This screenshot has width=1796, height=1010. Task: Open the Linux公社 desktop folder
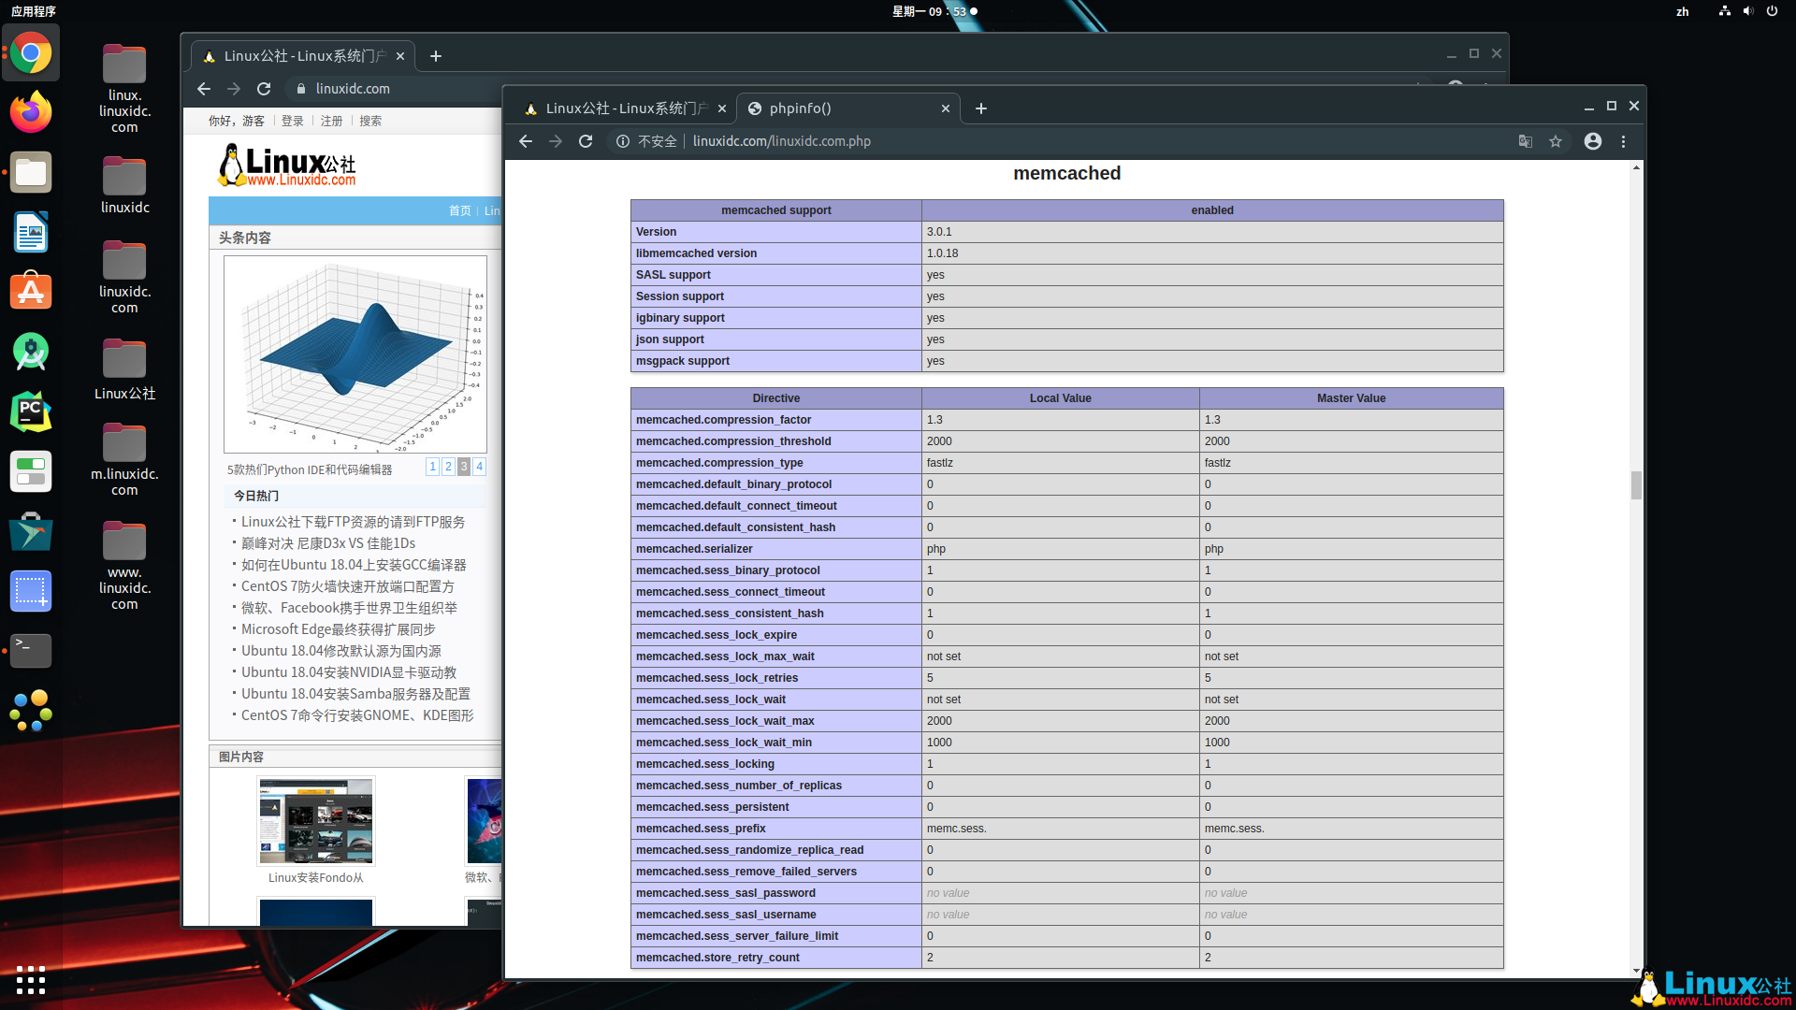point(124,368)
